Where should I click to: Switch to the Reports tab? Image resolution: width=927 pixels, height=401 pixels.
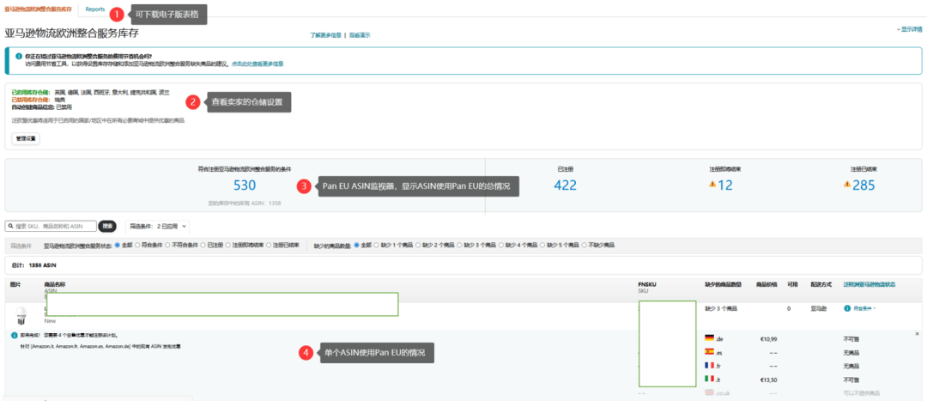point(94,9)
